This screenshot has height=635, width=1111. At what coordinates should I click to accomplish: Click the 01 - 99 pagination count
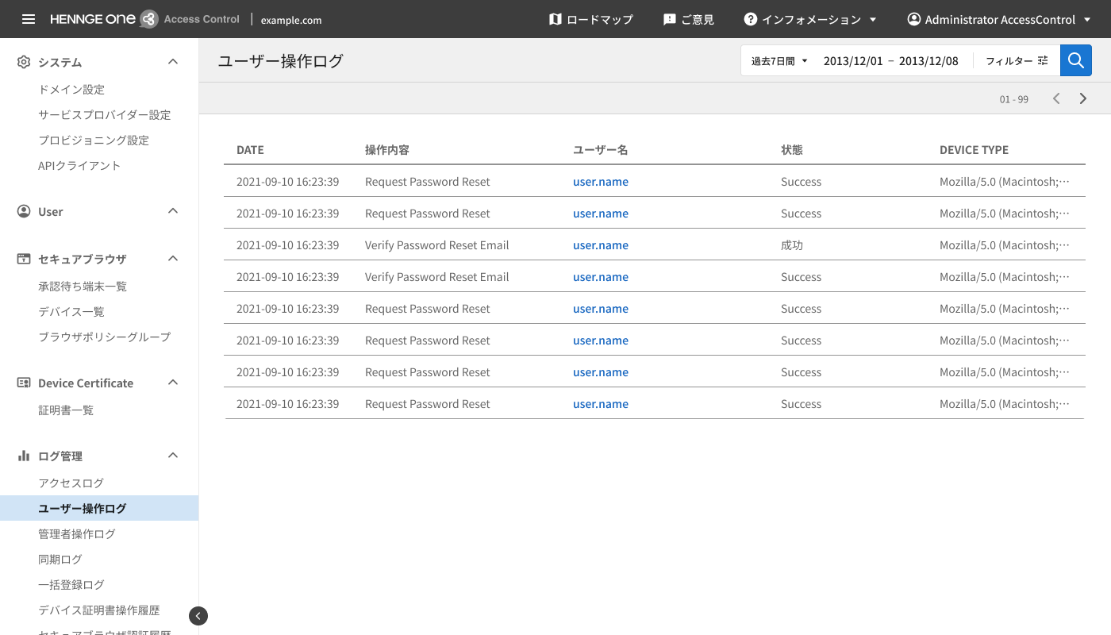tap(1014, 99)
